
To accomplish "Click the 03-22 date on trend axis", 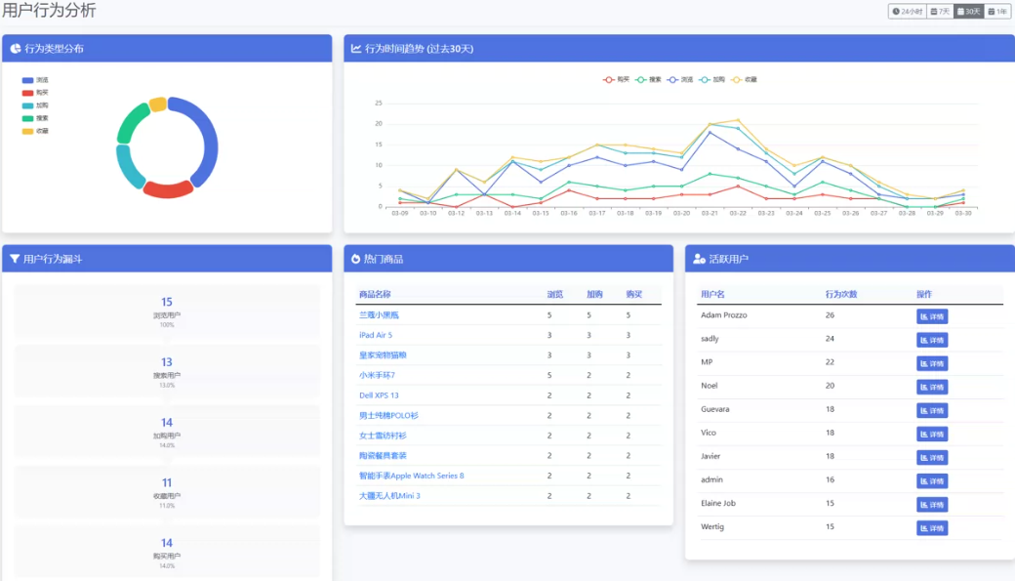I will (x=738, y=213).
